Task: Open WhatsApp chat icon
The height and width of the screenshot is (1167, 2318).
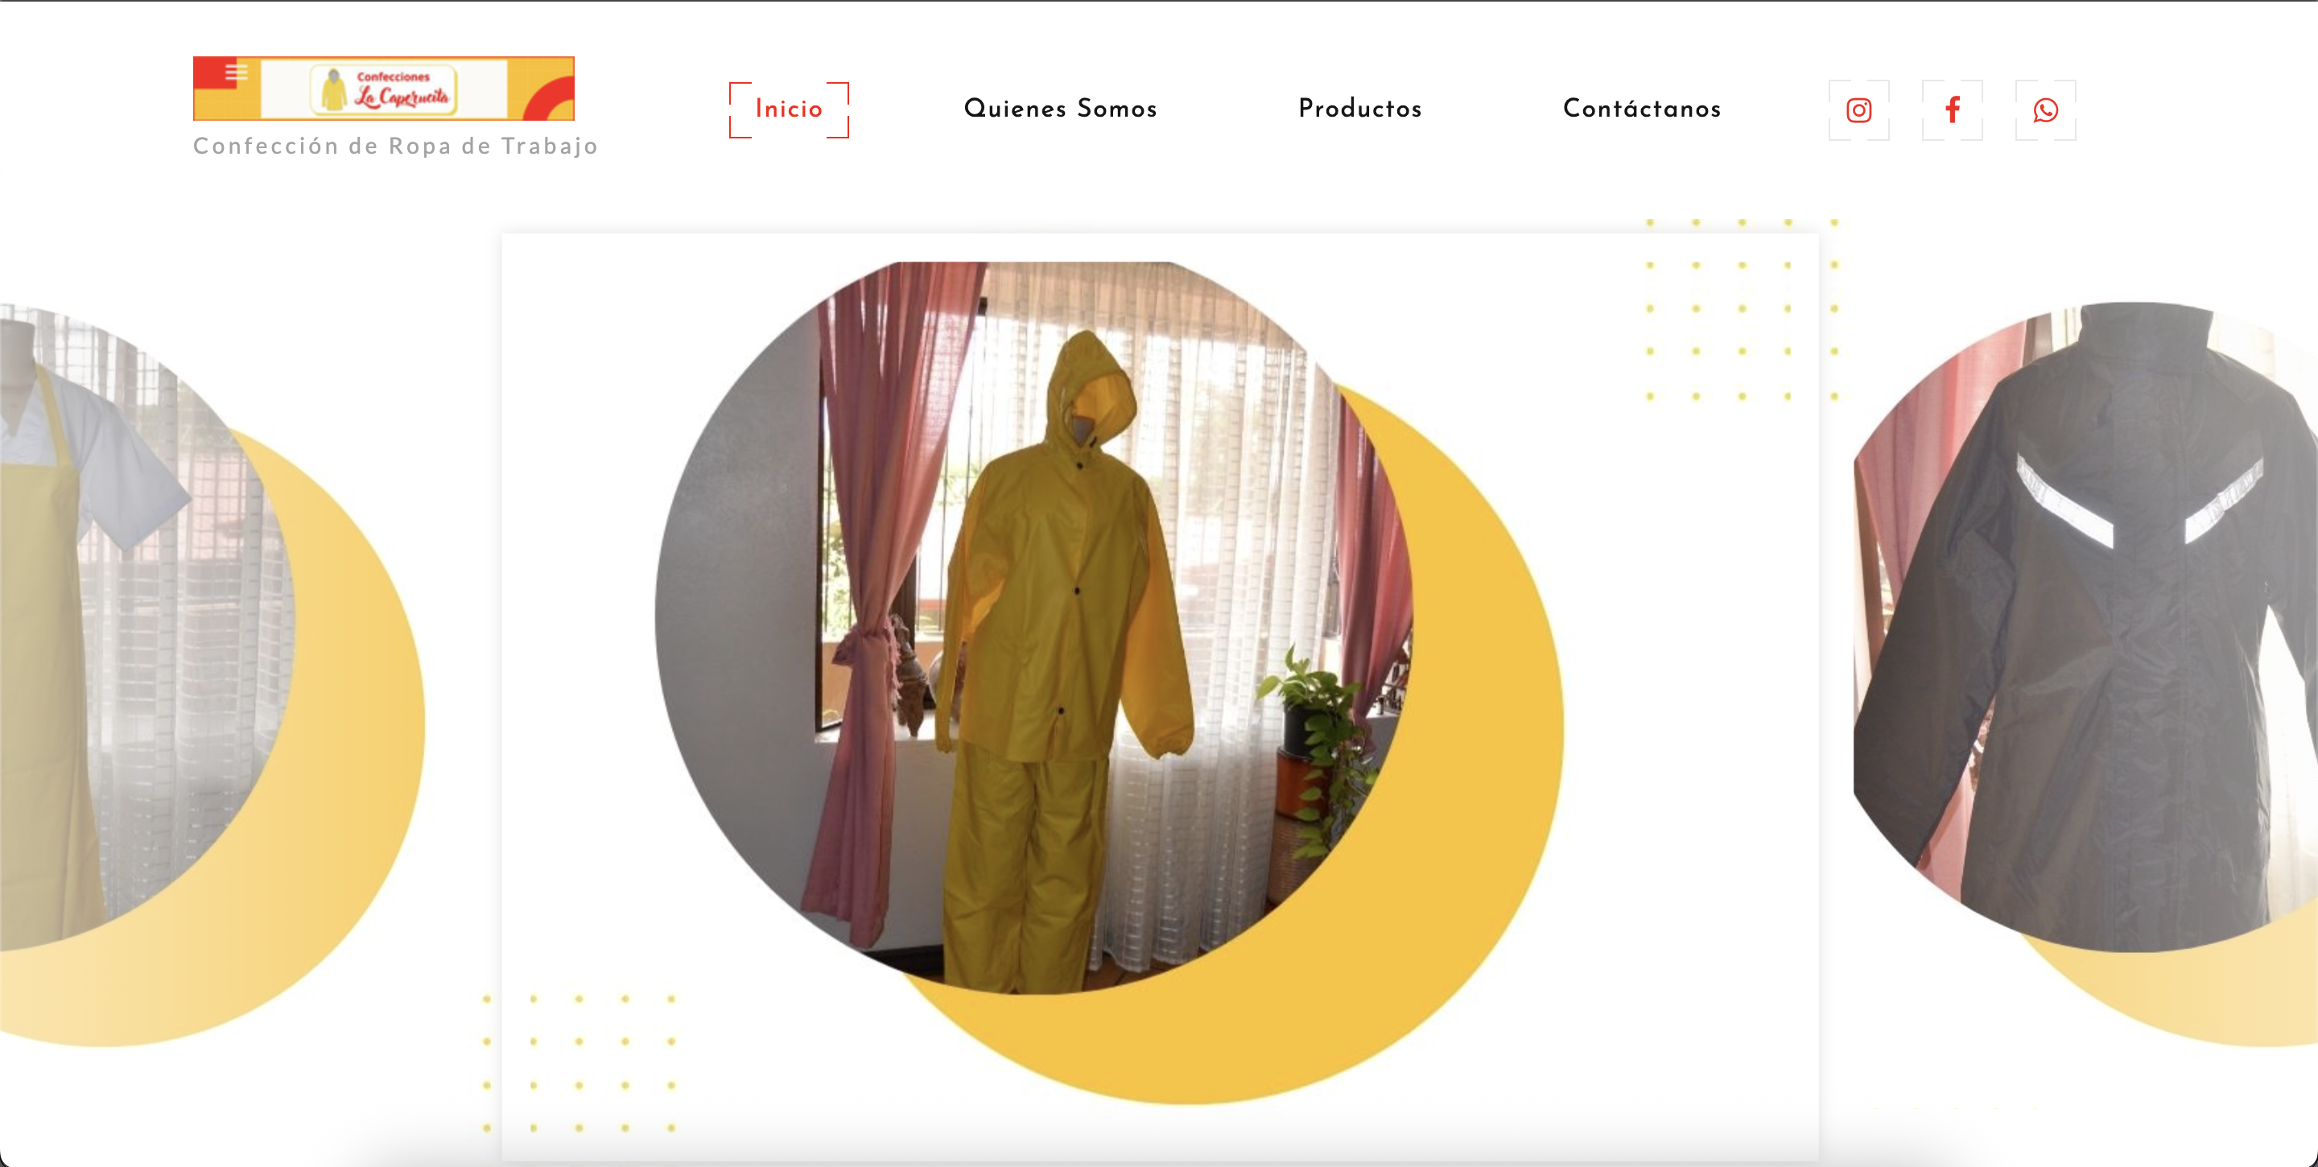Action: point(2045,109)
